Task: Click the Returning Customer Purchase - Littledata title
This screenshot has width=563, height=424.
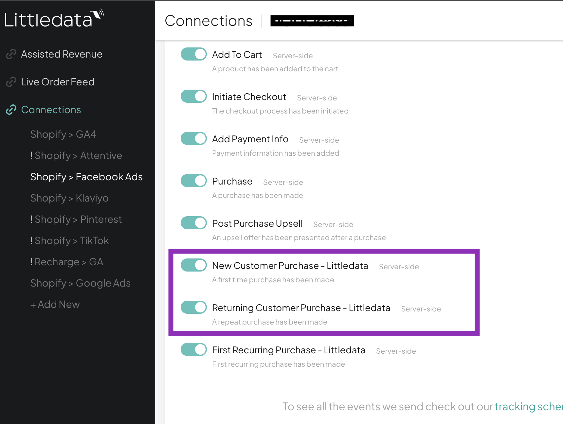Action: pyautogui.click(x=301, y=308)
